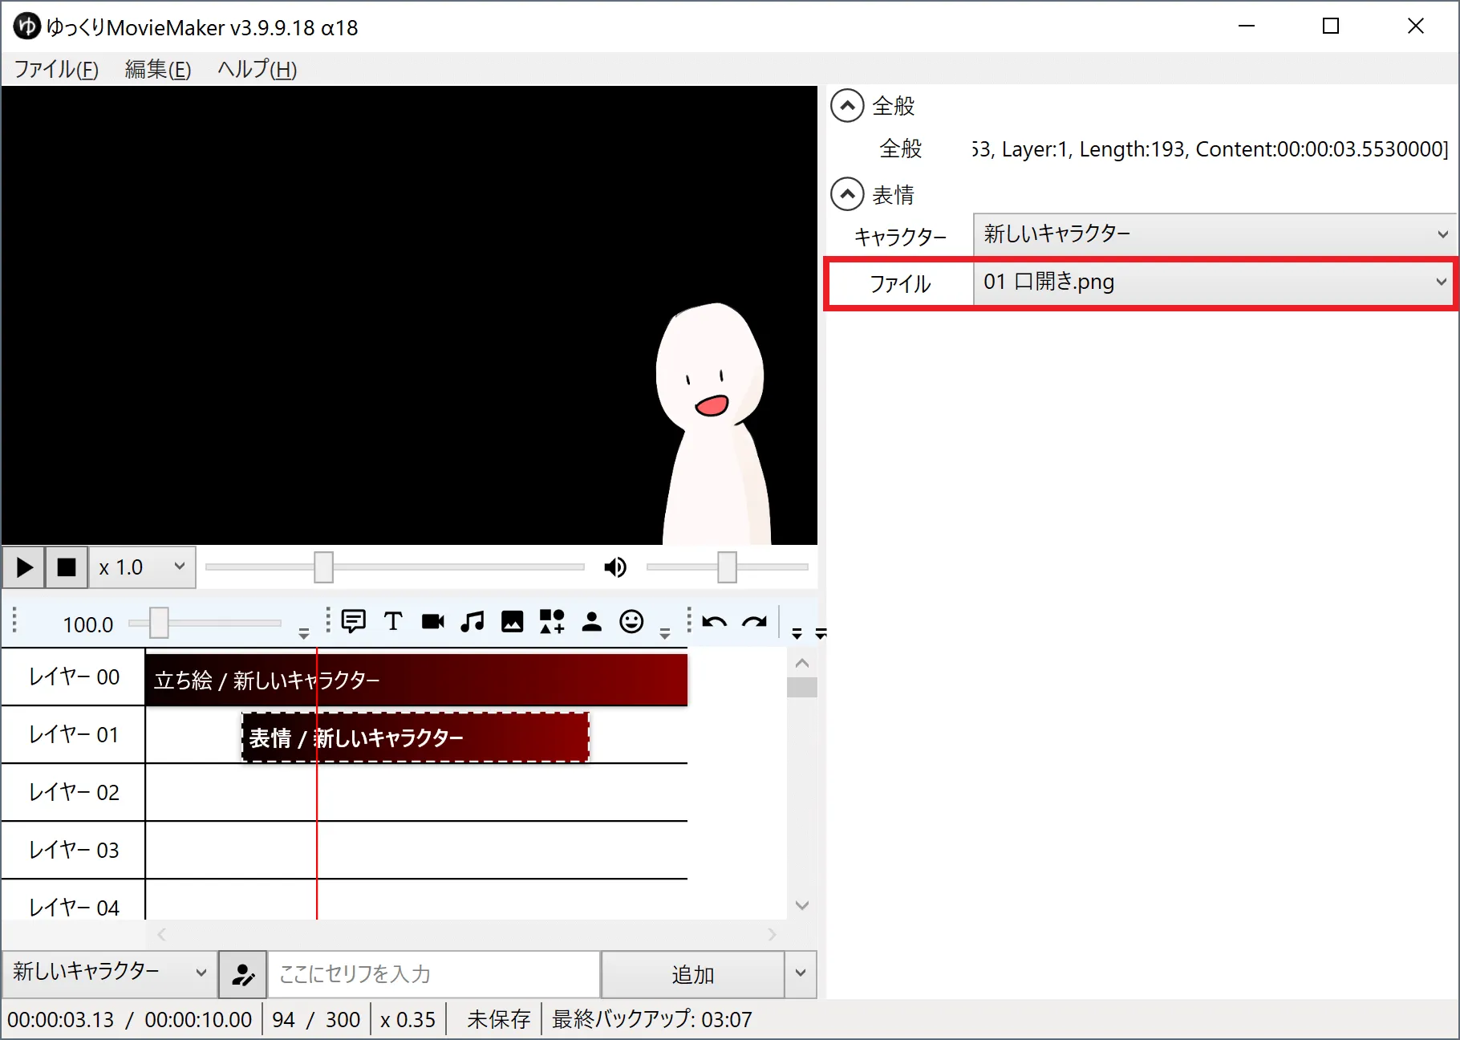Click the 00:00:03.13 current time in status bar
This screenshot has height=1040, width=1460.
[x=61, y=1019]
